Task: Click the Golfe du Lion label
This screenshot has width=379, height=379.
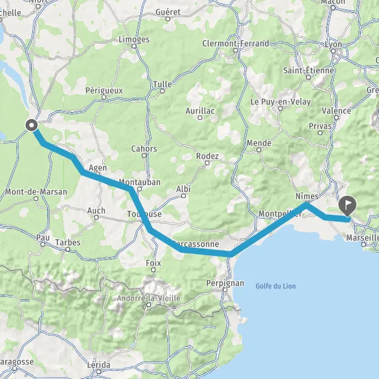Action: pyautogui.click(x=275, y=286)
